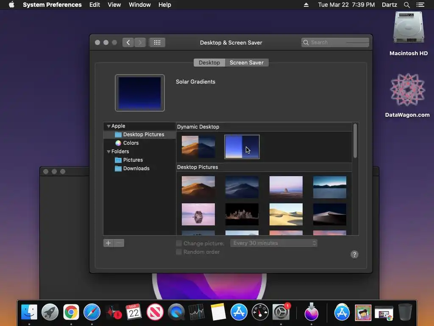Click the Search field in Preferences window

point(335,42)
